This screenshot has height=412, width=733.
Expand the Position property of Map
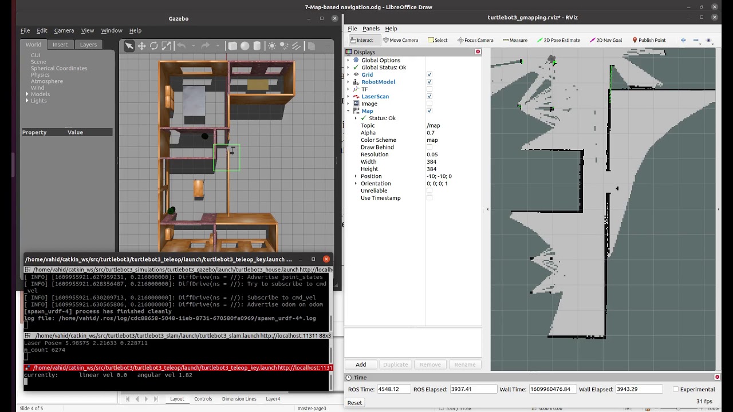pos(356,176)
